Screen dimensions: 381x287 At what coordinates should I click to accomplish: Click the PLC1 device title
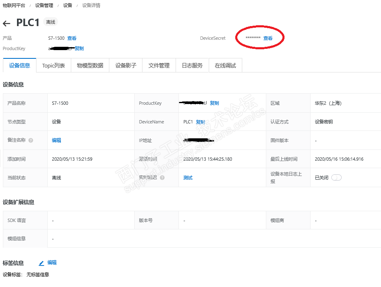coord(28,23)
